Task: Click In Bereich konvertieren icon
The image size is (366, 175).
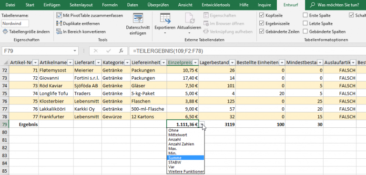Action: click(x=59, y=31)
